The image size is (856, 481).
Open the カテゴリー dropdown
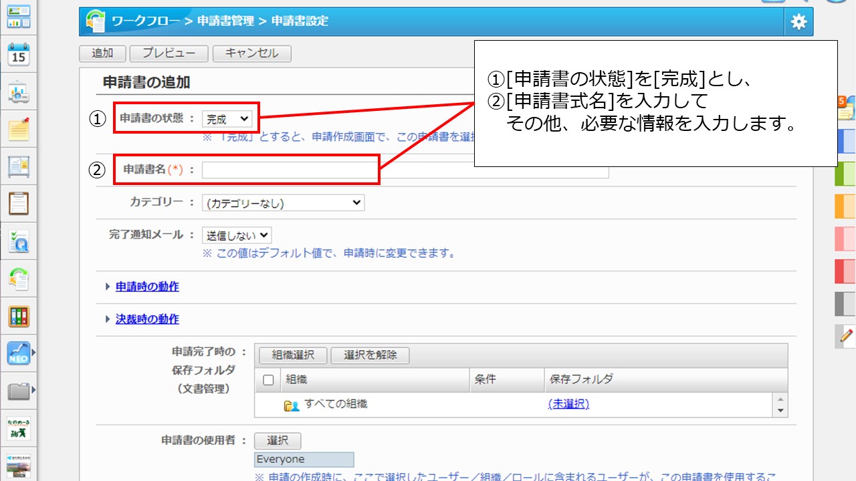(x=283, y=202)
